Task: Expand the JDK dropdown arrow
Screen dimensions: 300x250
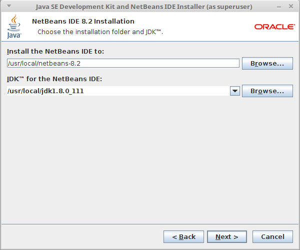Action: pos(235,91)
